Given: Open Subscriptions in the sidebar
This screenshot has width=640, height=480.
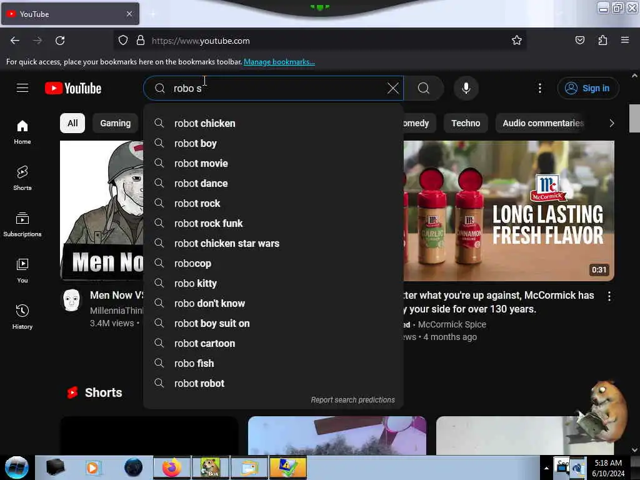Looking at the screenshot, I should (22, 224).
